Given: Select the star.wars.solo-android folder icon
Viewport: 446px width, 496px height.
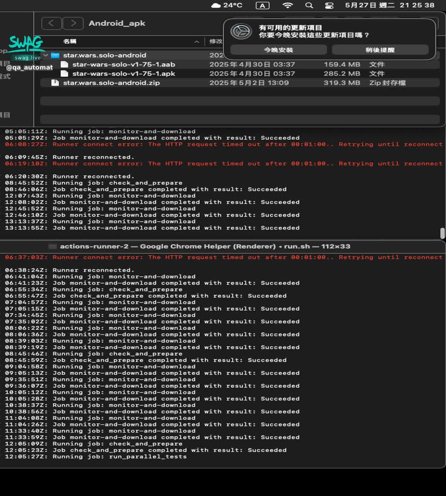Looking at the screenshot, I should coord(55,55).
